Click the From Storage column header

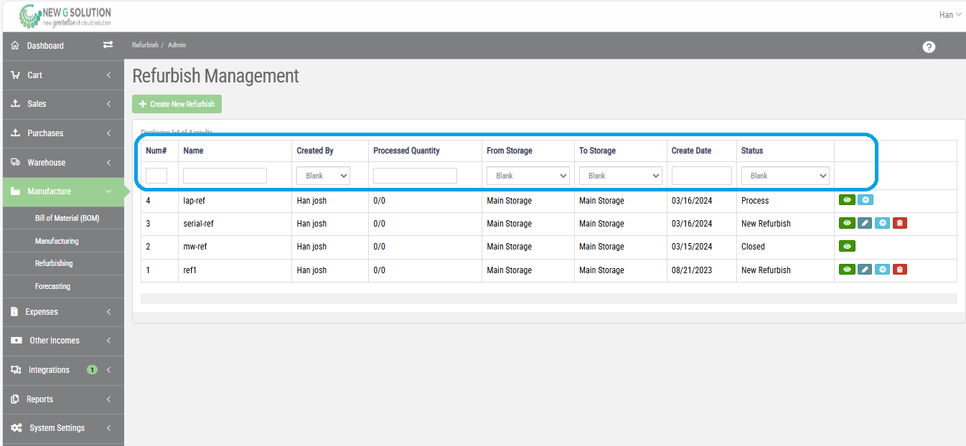coord(510,151)
